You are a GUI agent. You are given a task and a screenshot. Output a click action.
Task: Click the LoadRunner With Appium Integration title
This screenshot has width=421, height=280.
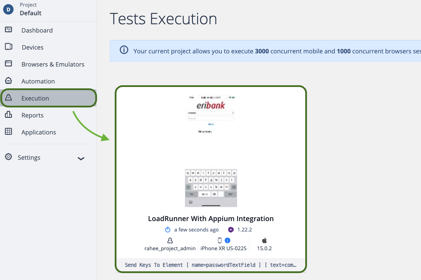(211, 219)
